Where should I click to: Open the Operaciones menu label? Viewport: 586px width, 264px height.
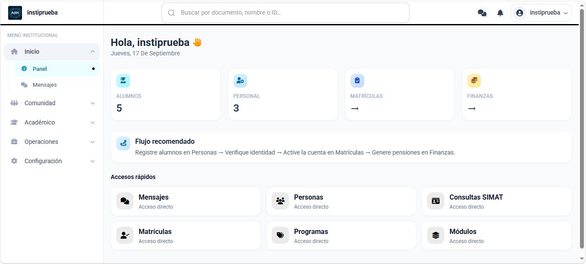41,142
